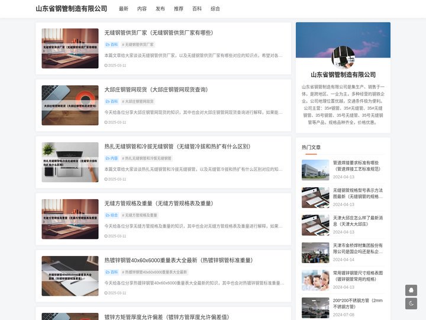Click factory building thumbnail of 管道焊接要求 hot article
Screen dimensions: 426x320
tap(315, 170)
